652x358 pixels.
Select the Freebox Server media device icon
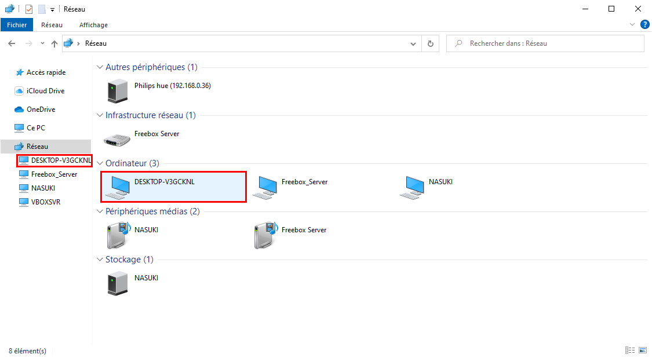pos(265,235)
